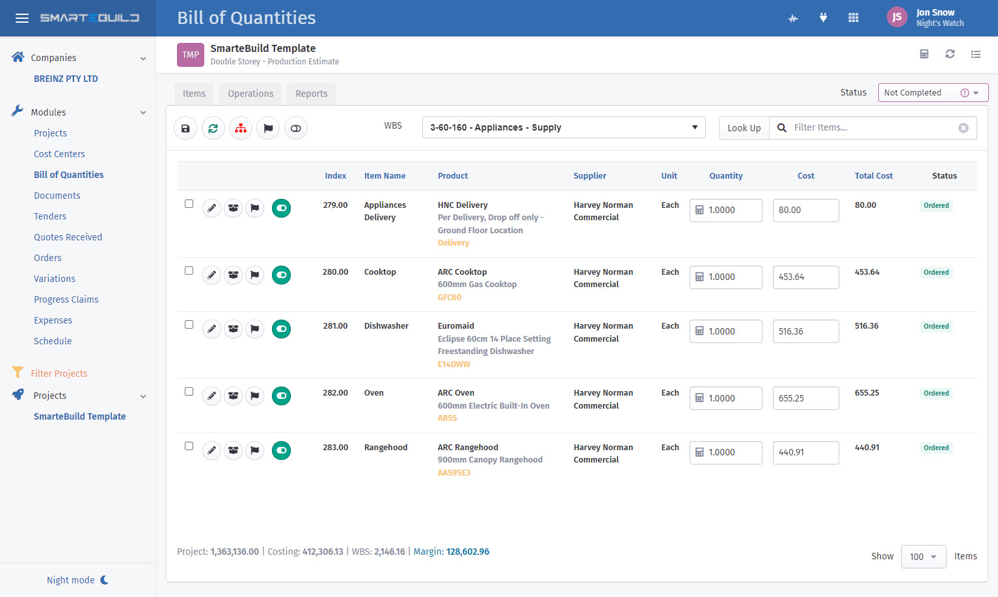Select the Oven row checkbox

click(x=189, y=392)
